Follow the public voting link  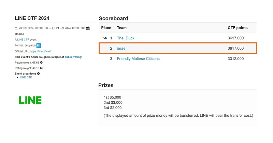(73, 57)
